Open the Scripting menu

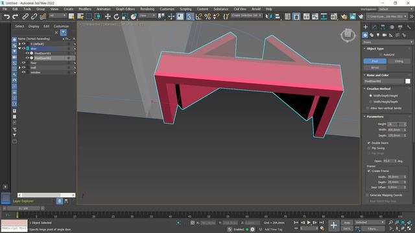point(185,9)
